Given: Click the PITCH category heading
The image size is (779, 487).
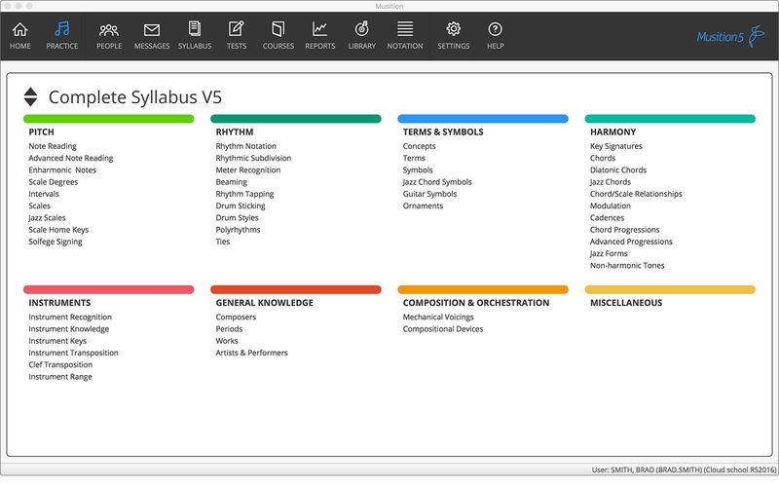Looking at the screenshot, I should pyautogui.click(x=41, y=132).
